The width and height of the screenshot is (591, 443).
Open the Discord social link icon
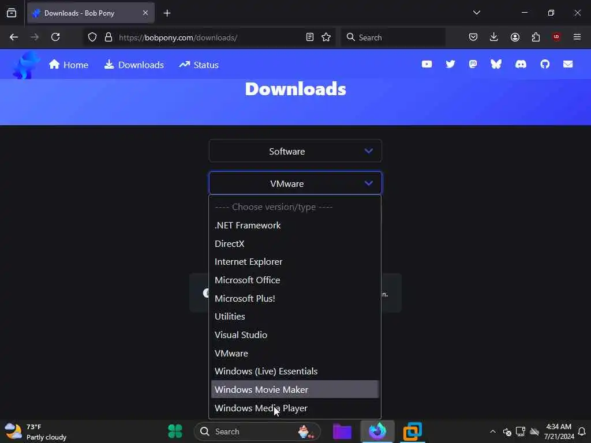tap(521, 65)
